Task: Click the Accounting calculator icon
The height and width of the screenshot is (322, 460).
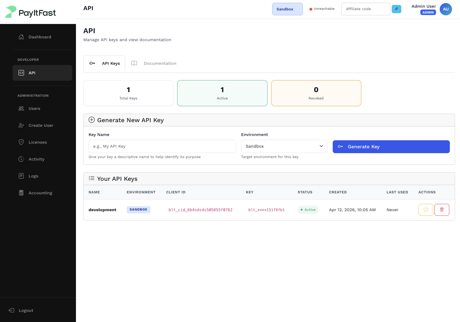Action: (21, 193)
